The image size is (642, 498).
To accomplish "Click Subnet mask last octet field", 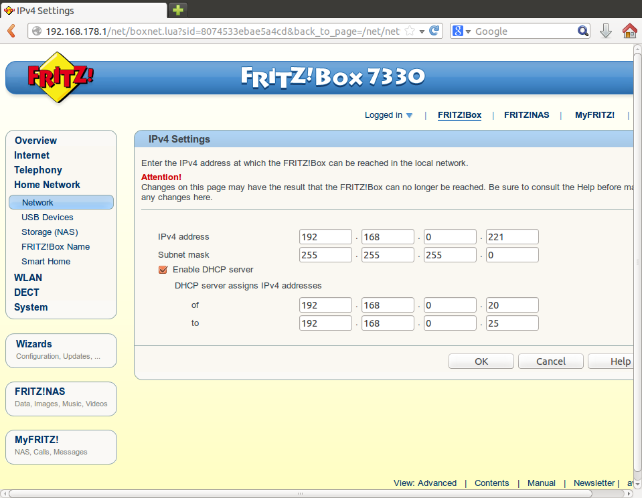I will pos(512,255).
